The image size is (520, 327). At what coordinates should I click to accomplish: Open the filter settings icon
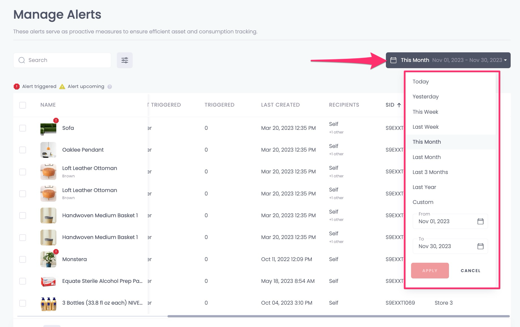coord(125,60)
